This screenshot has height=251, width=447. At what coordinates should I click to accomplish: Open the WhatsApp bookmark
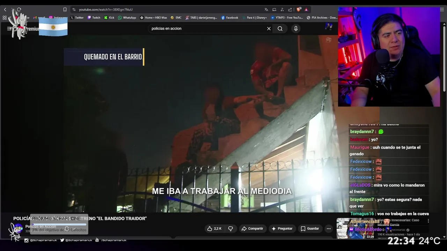(x=127, y=17)
